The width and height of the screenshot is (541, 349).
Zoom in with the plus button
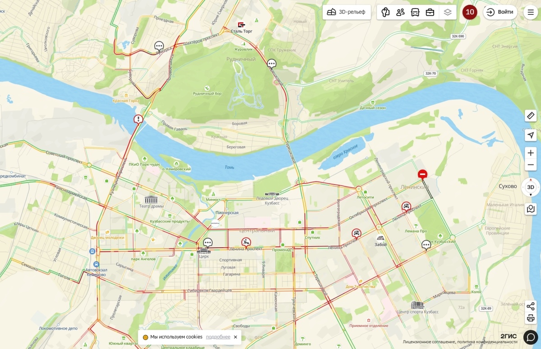(x=531, y=153)
